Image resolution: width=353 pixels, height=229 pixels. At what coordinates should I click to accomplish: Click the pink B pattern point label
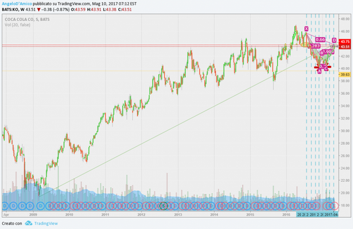(x=322, y=53)
